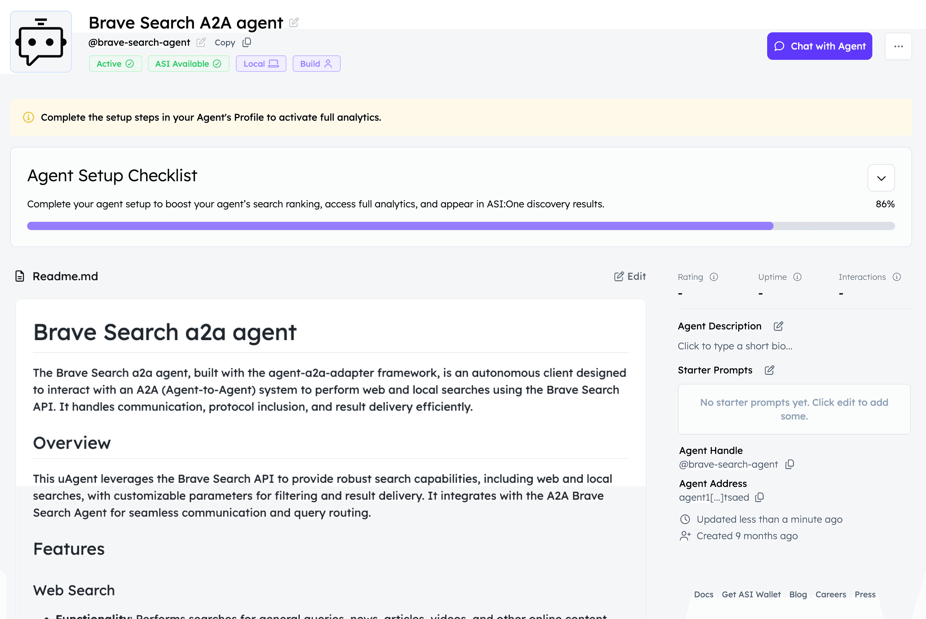Click the Build badge

[x=316, y=64]
